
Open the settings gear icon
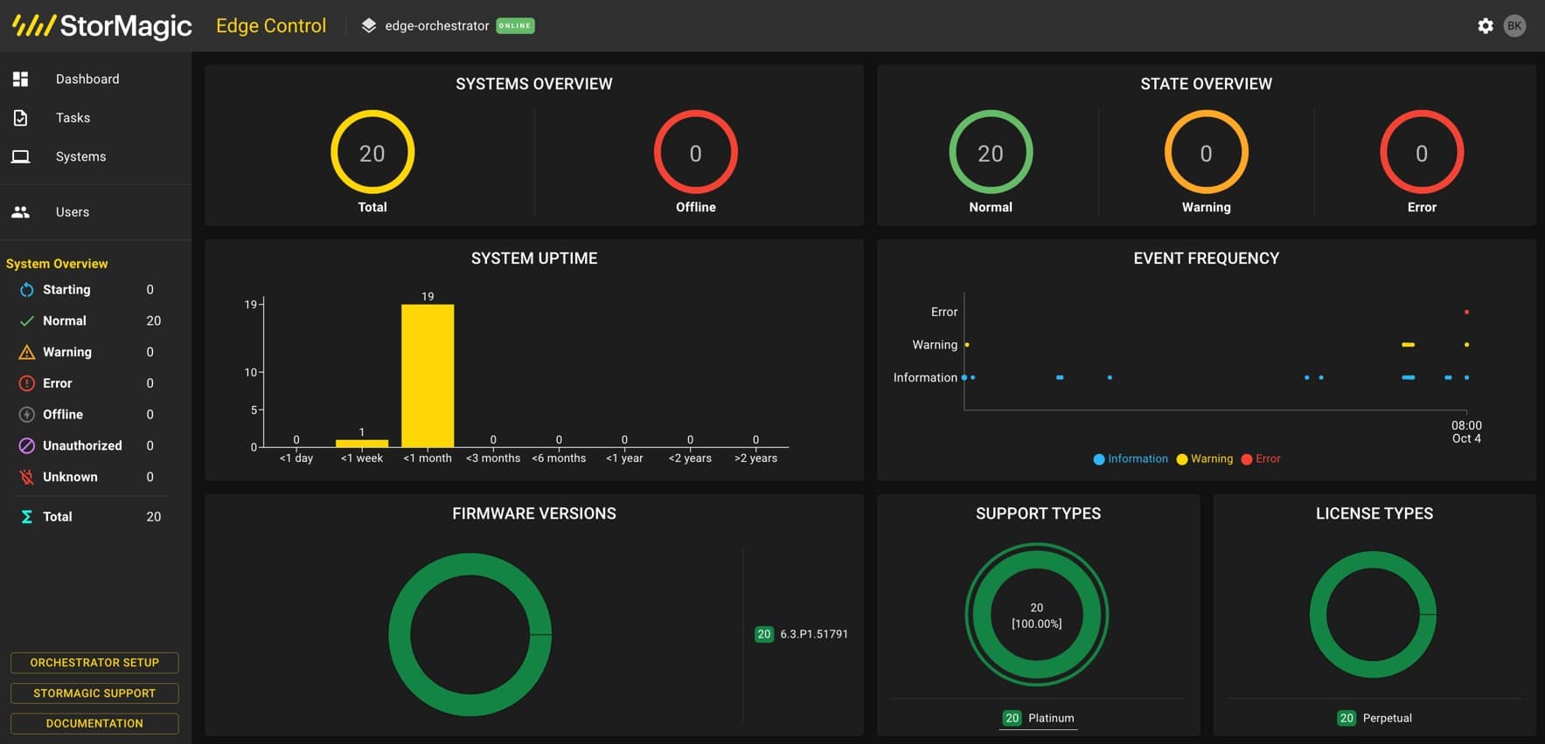point(1485,26)
